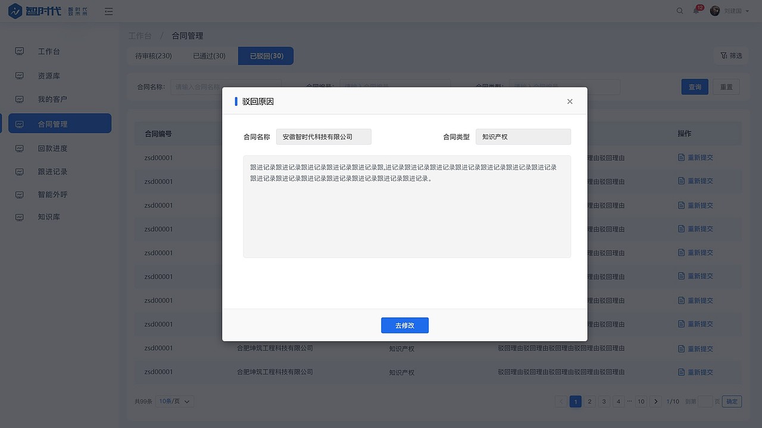Collapse the sidebar with the hamburger icon
This screenshot has height=428, width=762.
pos(108,11)
